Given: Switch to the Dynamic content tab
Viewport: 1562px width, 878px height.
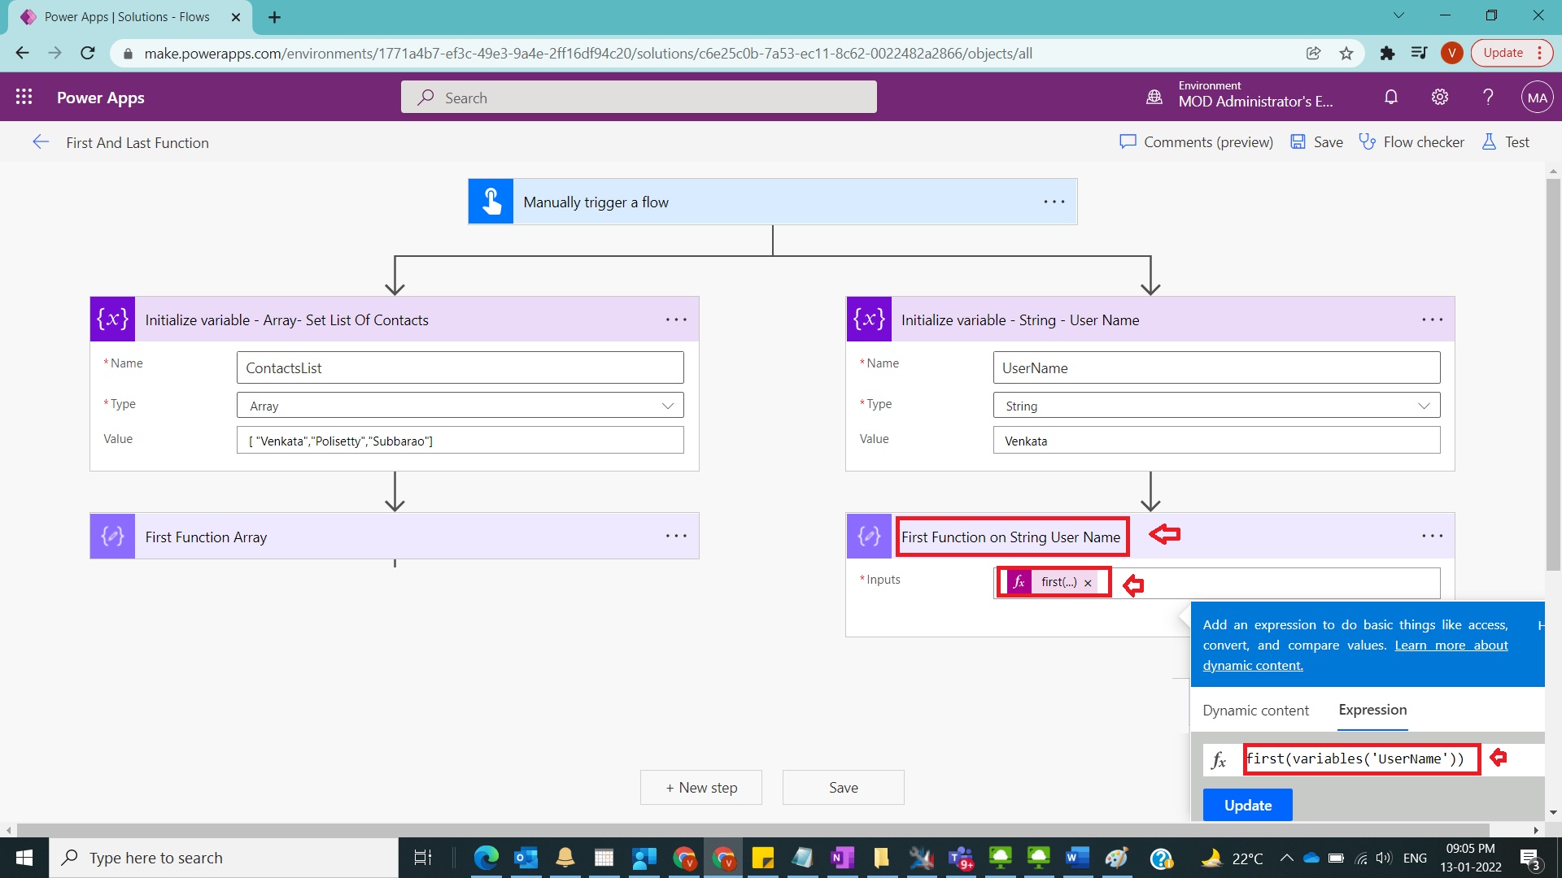Looking at the screenshot, I should (x=1255, y=710).
